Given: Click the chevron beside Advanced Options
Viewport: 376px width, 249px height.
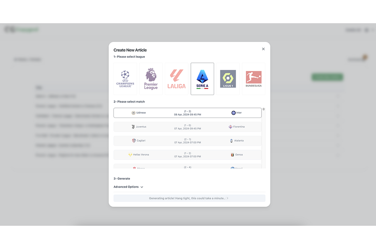Looking at the screenshot, I should (142, 187).
